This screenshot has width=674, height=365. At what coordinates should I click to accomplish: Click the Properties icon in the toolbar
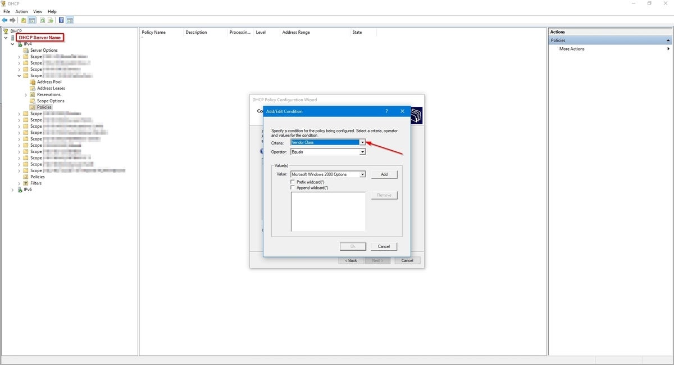pyautogui.click(x=70, y=20)
